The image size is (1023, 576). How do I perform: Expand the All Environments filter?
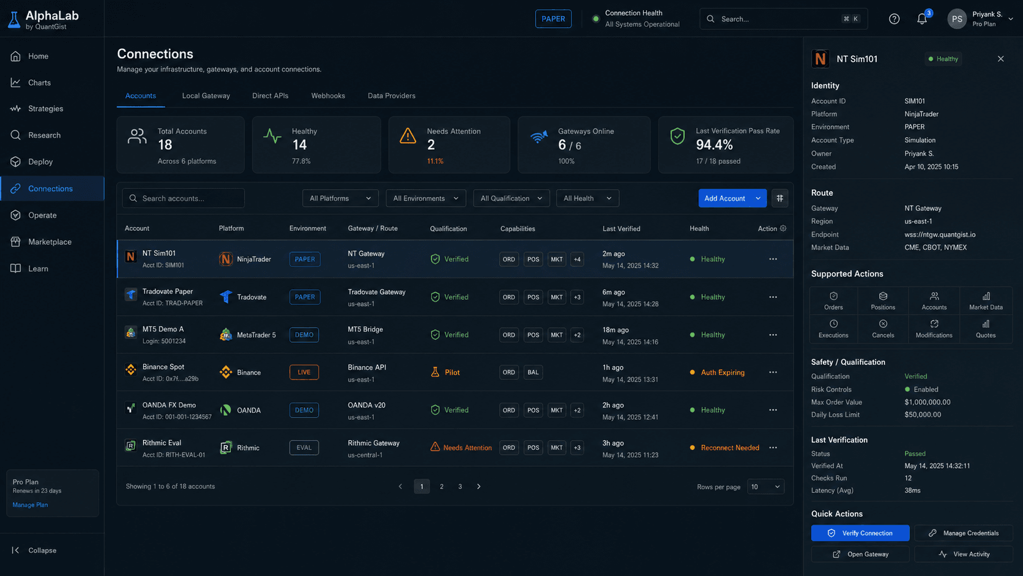(426, 198)
